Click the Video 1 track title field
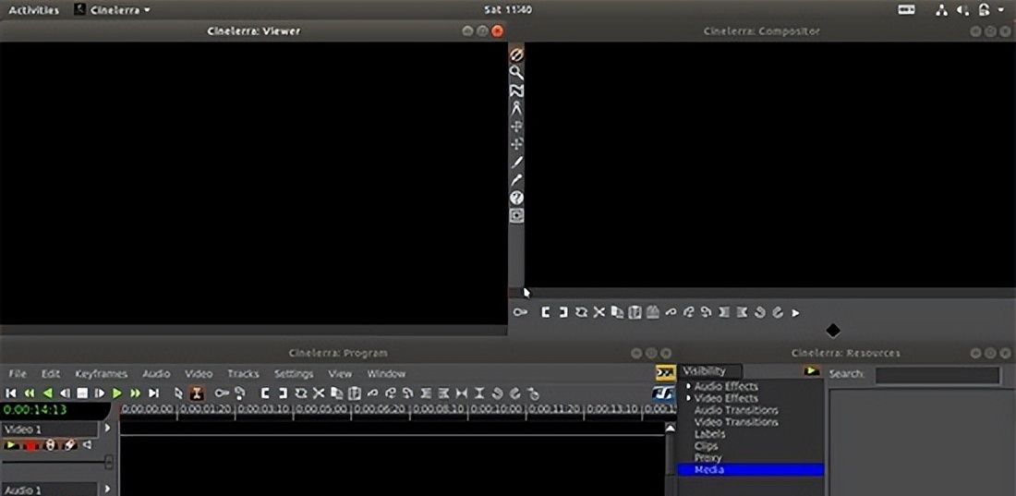Screen dimensions: 1016x496 pyautogui.click(x=49, y=429)
